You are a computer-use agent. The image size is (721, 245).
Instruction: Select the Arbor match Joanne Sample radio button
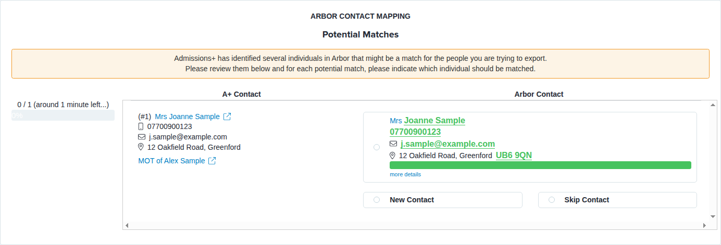coord(377,148)
